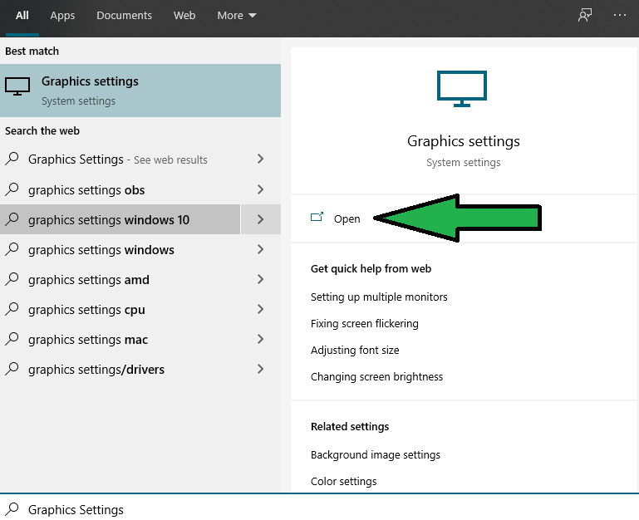
Task: Click the monitor icon beside Graphics settings best match
Action: click(17, 86)
